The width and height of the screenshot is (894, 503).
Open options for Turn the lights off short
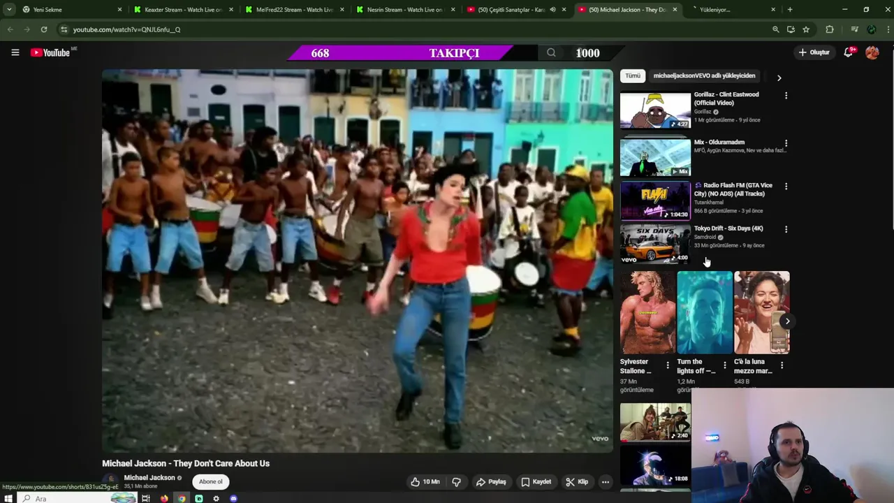tap(724, 365)
